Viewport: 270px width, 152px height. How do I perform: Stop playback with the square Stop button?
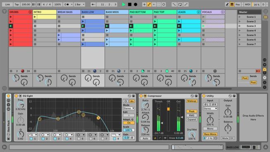pos(130,5)
